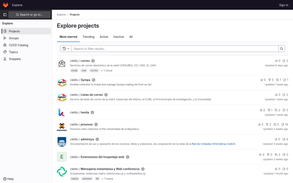Click the magnifier search button
The image size is (293, 183).
tap(282, 48)
